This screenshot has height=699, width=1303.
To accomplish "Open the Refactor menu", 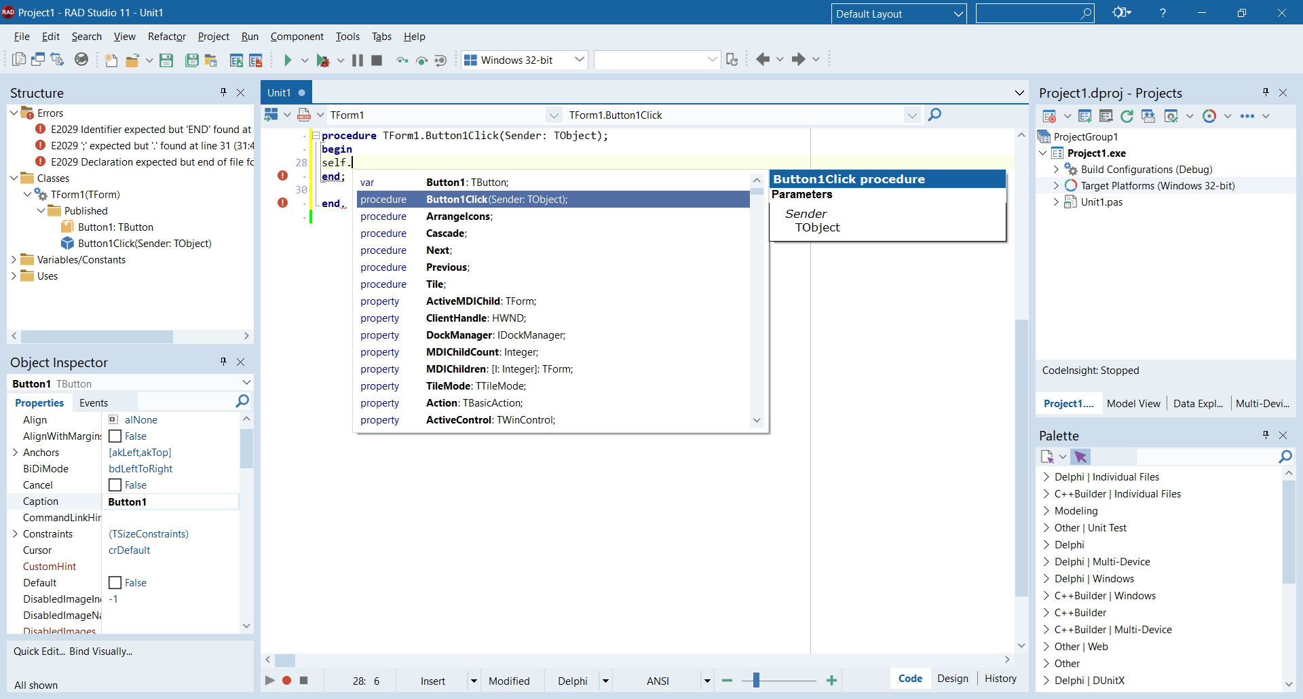I will (x=167, y=37).
